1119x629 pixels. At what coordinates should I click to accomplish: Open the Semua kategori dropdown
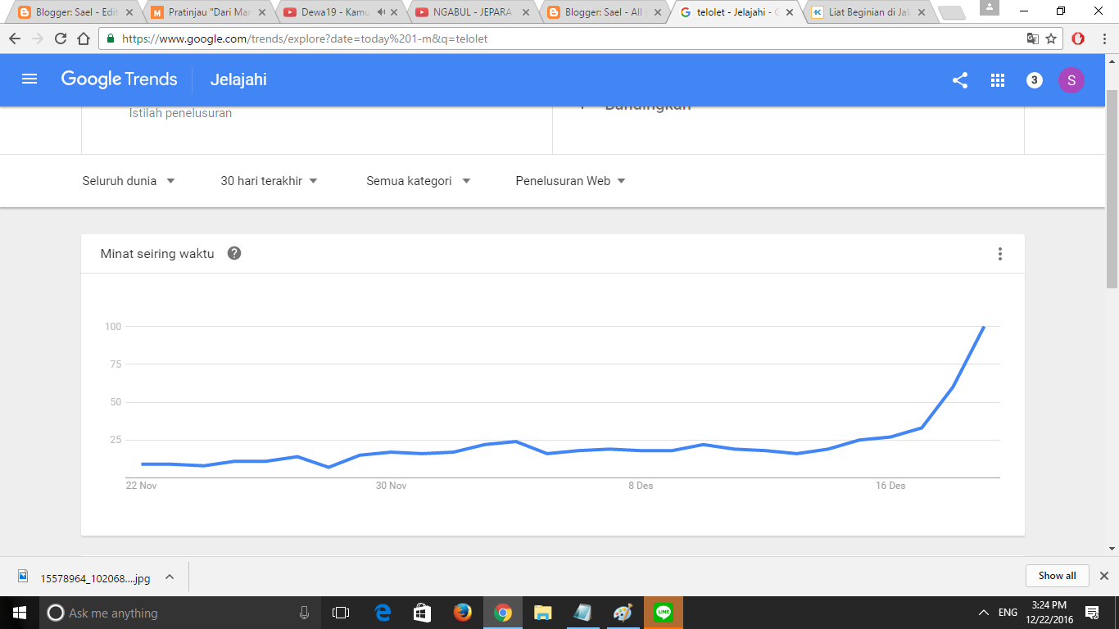(418, 181)
